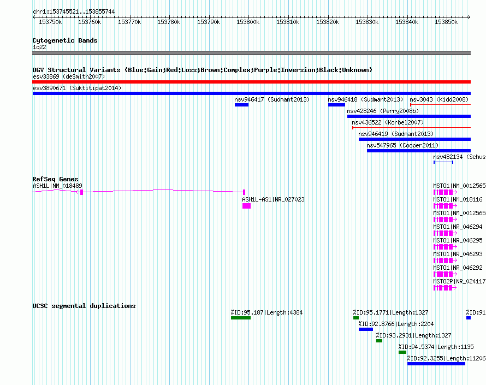Click the green duplication bar ID:94.5374

402,352
